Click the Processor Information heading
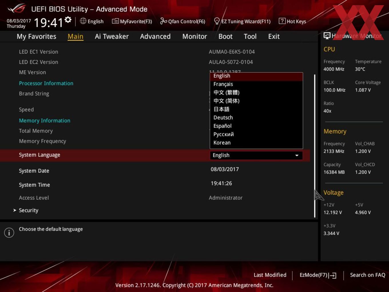 (x=46, y=83)
